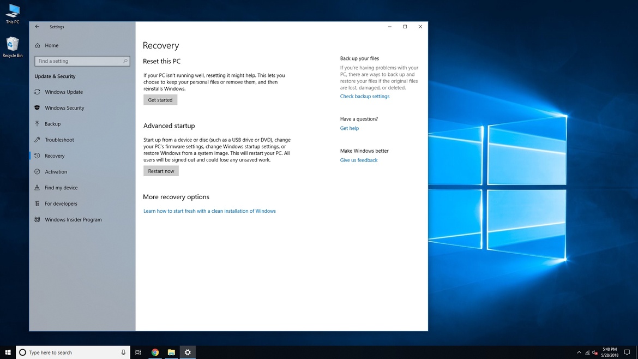Minimize the Settings window
This screenshot has height=359, width=638.
click(x=390, y=26)
